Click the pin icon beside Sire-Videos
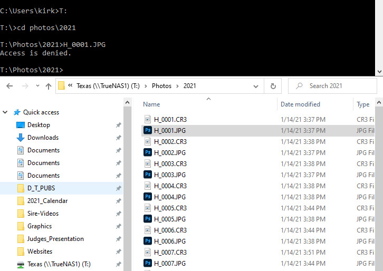 (x=119, y=214)
